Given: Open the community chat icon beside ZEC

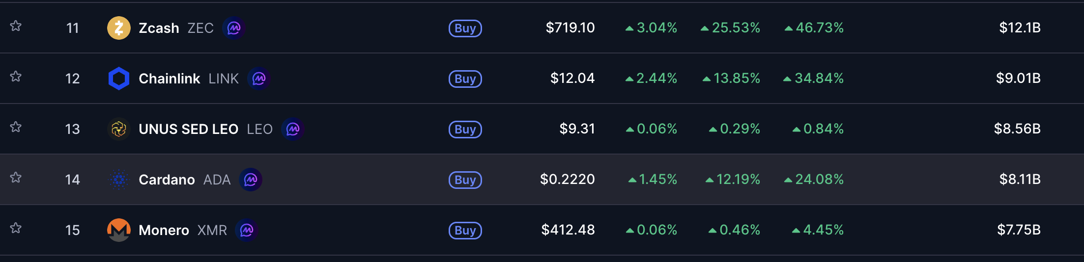Looking at the screenshot, I should coord(234,28).
